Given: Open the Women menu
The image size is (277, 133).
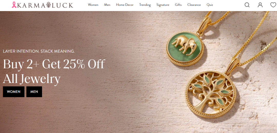Looking at the screenshot, I should point(93,5).
